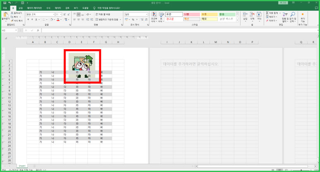Switch to the 데이터 (Data) tab
This screenshot has width=320, height=172.
(58, 8)
